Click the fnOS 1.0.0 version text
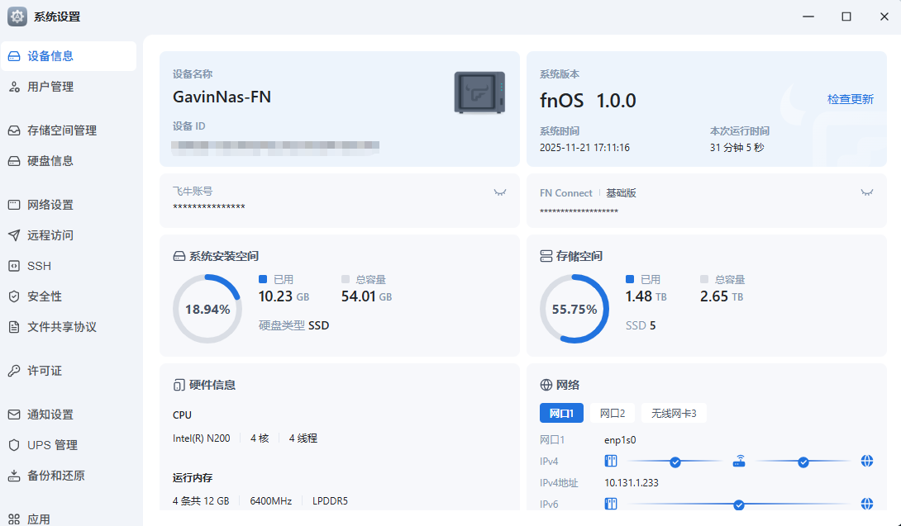901x526 pixels. (x=588, y=101)
